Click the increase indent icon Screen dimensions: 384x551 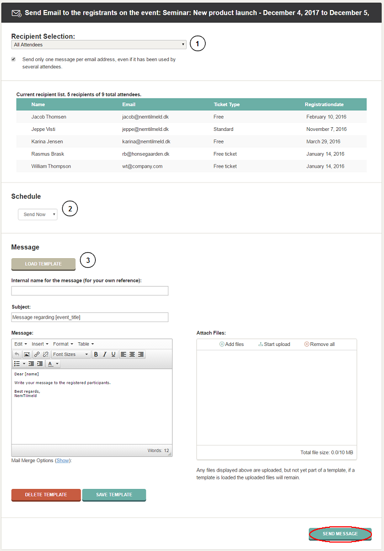40,364
